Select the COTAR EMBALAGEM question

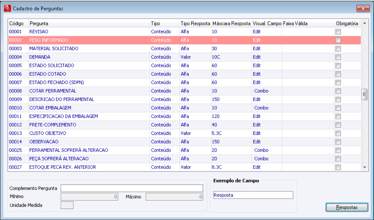(184, 108)
